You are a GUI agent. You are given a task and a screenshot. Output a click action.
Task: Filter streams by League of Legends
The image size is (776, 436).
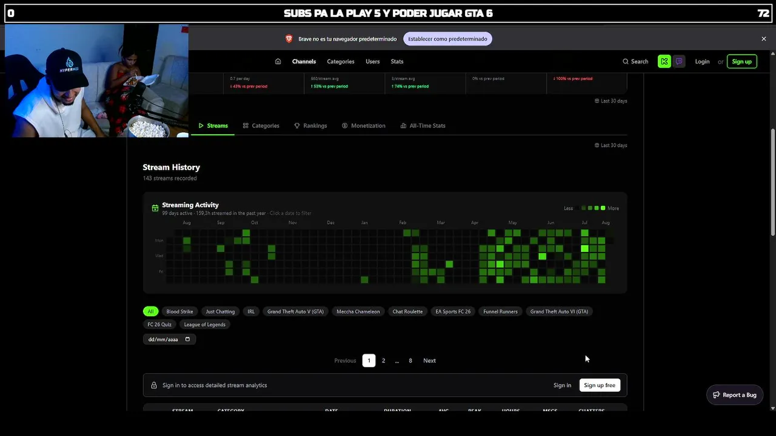pyautogui.click(x=204, y=325)
